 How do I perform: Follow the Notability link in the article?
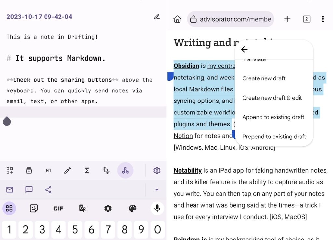[188, 170]
